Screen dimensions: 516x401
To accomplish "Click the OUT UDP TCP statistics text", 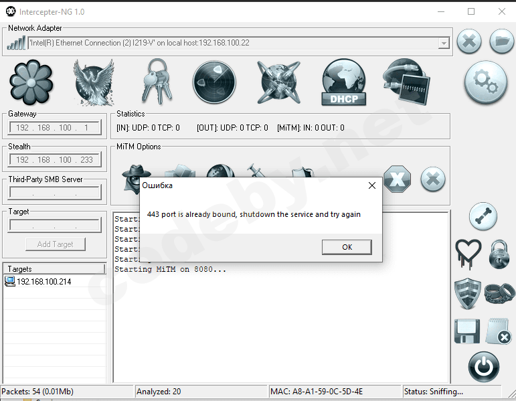I will coord(232,128).
